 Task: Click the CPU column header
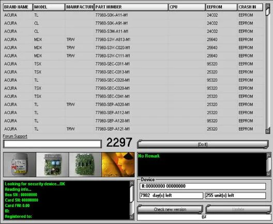[187, 7]
